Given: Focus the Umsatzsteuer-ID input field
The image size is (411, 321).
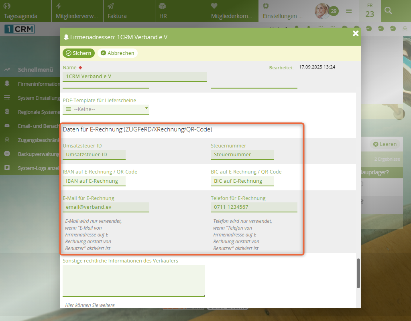Looking at the screenshot, I should point(94,155).
